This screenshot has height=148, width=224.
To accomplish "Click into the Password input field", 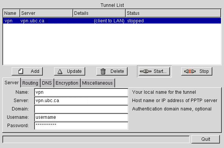I will click(x=81, y=126).
